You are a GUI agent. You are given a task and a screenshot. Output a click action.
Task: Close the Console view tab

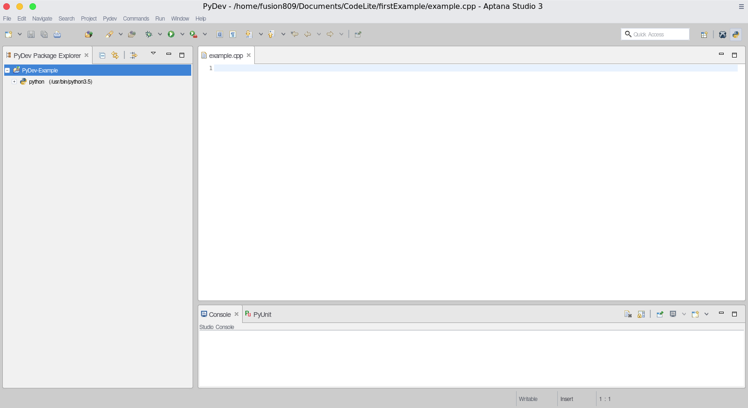click(237, 314)
